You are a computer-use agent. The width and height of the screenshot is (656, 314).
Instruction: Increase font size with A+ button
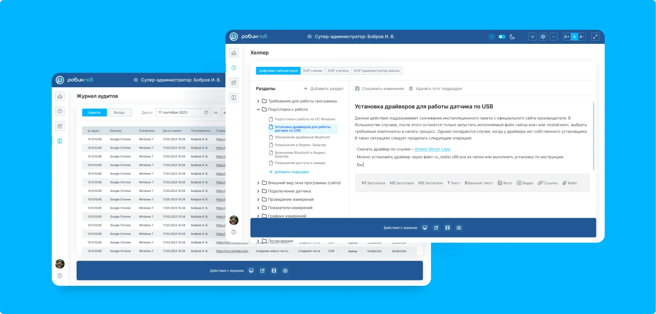567,37
